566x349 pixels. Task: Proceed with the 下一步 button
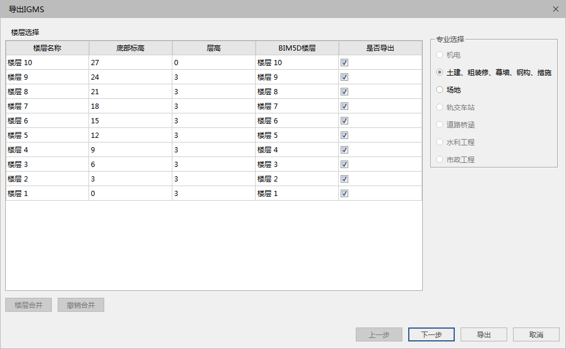(x=431, y=334)
